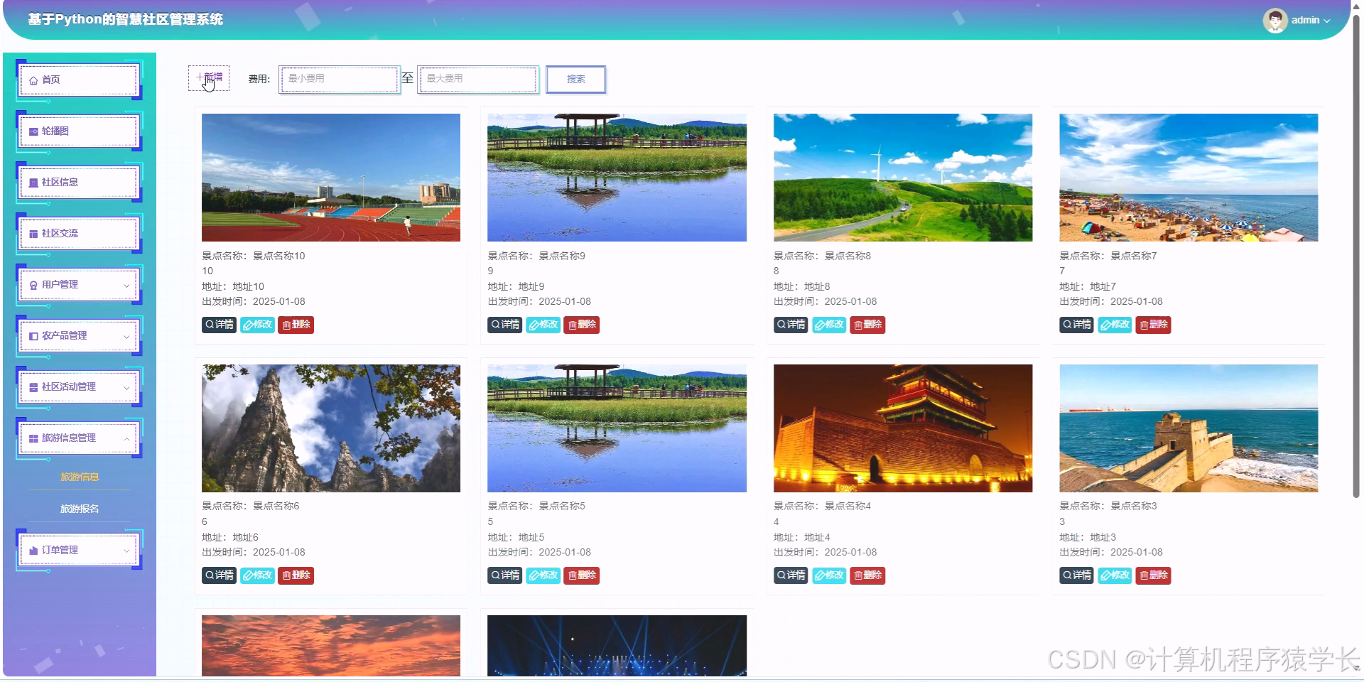Open the 轮播图 menu item
Screen dimensions: 1364x682
point(79,131)
